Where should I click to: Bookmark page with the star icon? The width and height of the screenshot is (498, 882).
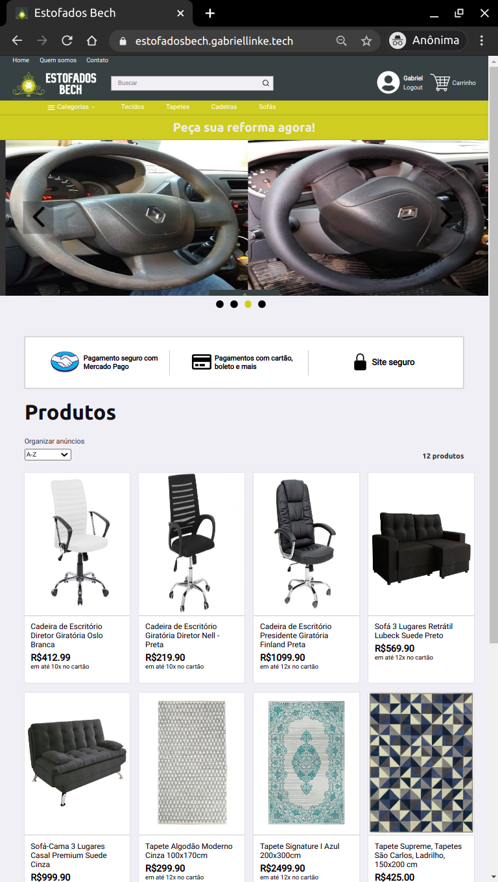366,41
